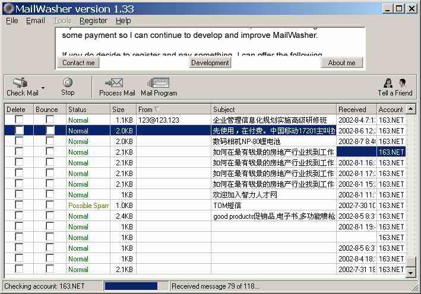Image resolution: width=421 pixels, height=294 pixels.
Task: Sort by the Account column header
Action: click(x=391, y=109)
